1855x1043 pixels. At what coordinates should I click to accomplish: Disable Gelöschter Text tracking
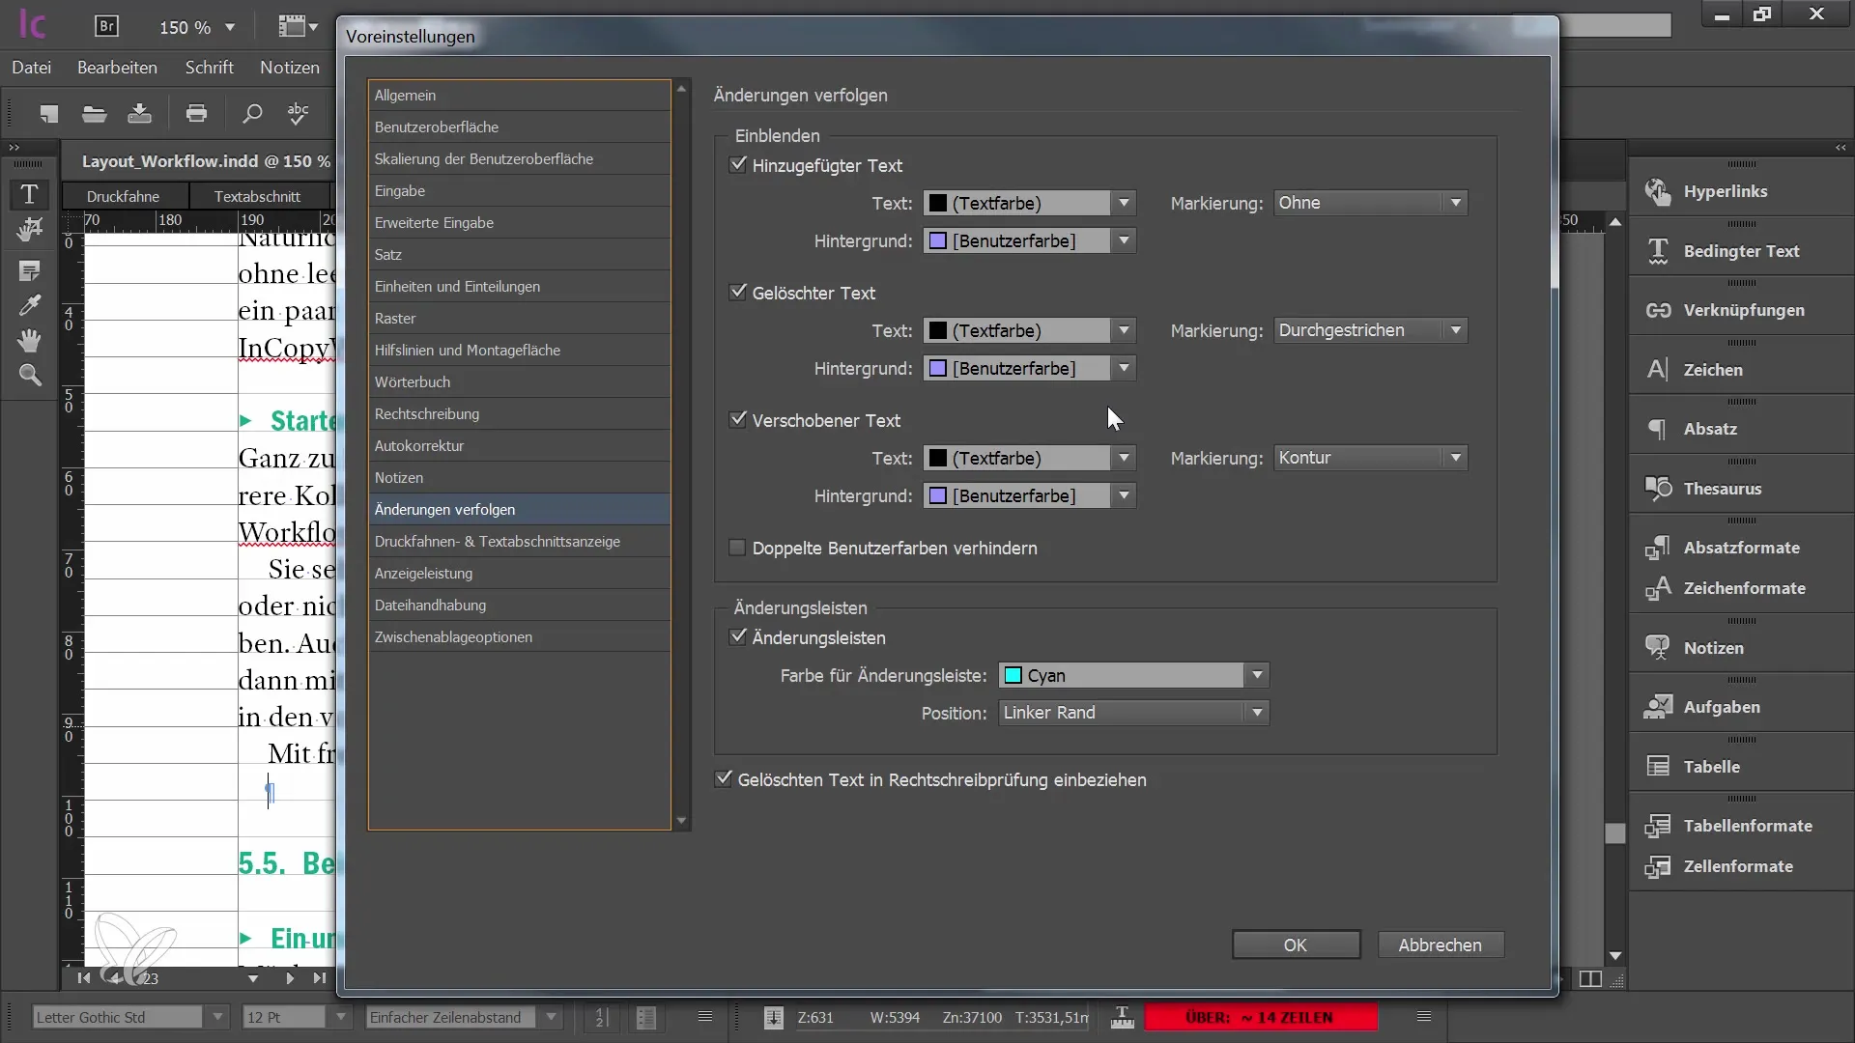(736, 292)
